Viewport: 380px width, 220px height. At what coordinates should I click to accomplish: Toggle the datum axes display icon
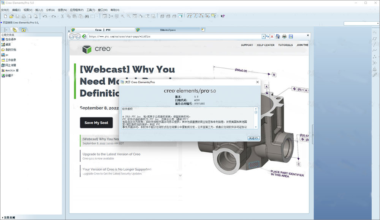tap(195, 16)
